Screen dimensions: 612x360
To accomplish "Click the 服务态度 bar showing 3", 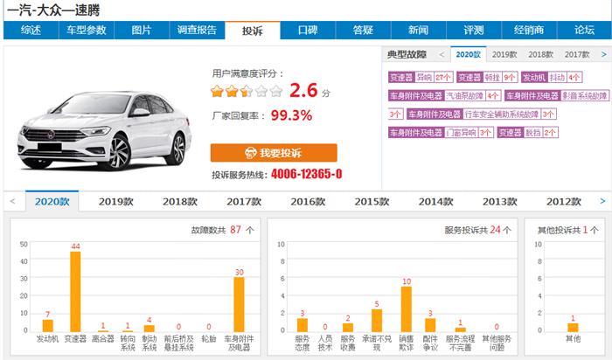I will coord(303,325).
